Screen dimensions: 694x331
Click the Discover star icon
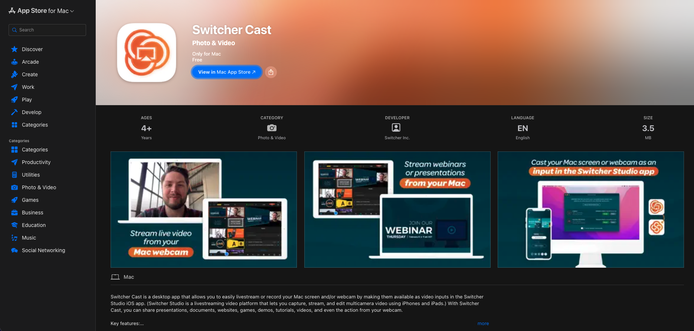pyautogui.click(x=14, y=49)
